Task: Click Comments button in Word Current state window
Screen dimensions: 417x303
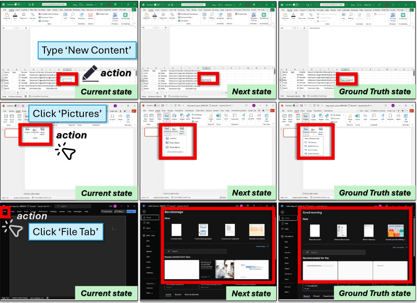Action: pos(107,211)
